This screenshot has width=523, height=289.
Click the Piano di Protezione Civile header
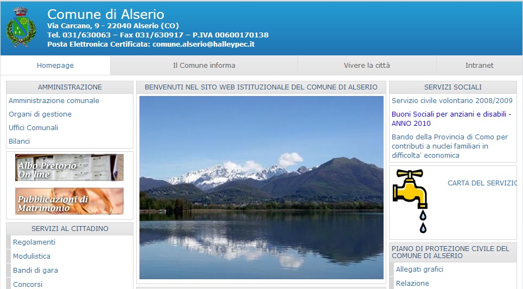pos(453,252)
